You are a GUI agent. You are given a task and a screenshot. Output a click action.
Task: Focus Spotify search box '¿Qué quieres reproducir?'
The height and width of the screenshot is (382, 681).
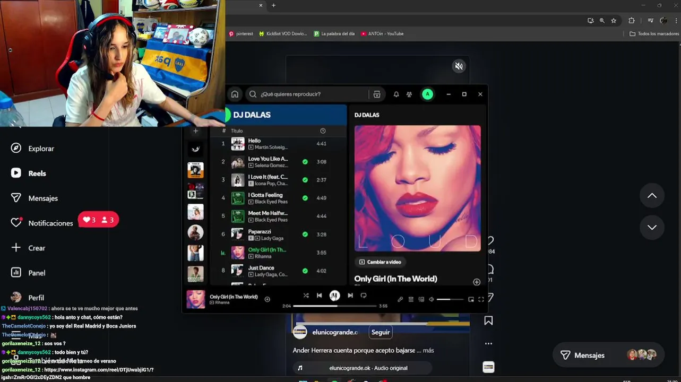point(307,94)
